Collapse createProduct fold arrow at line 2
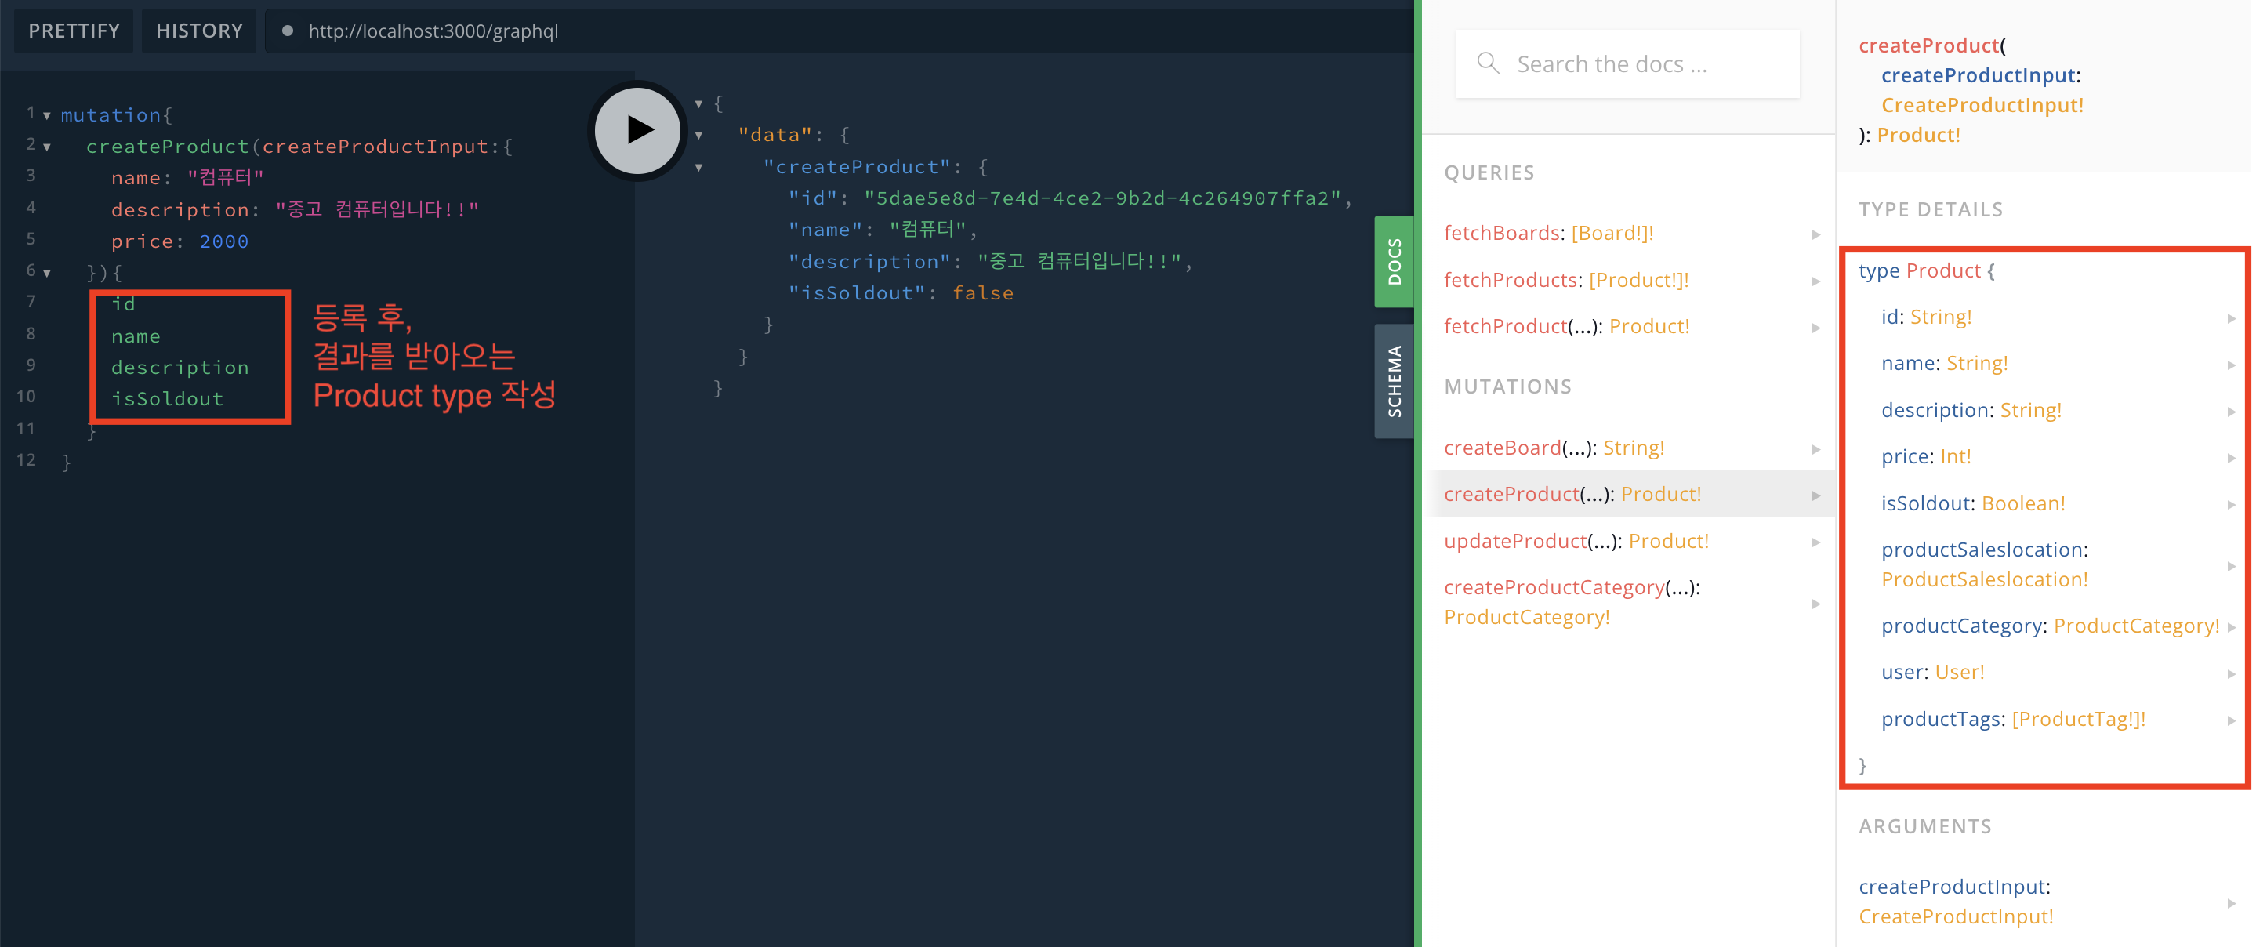Image resolution: width=2256 pixels, height=947 pixels. pyautogui.click(x=47, y=147)
